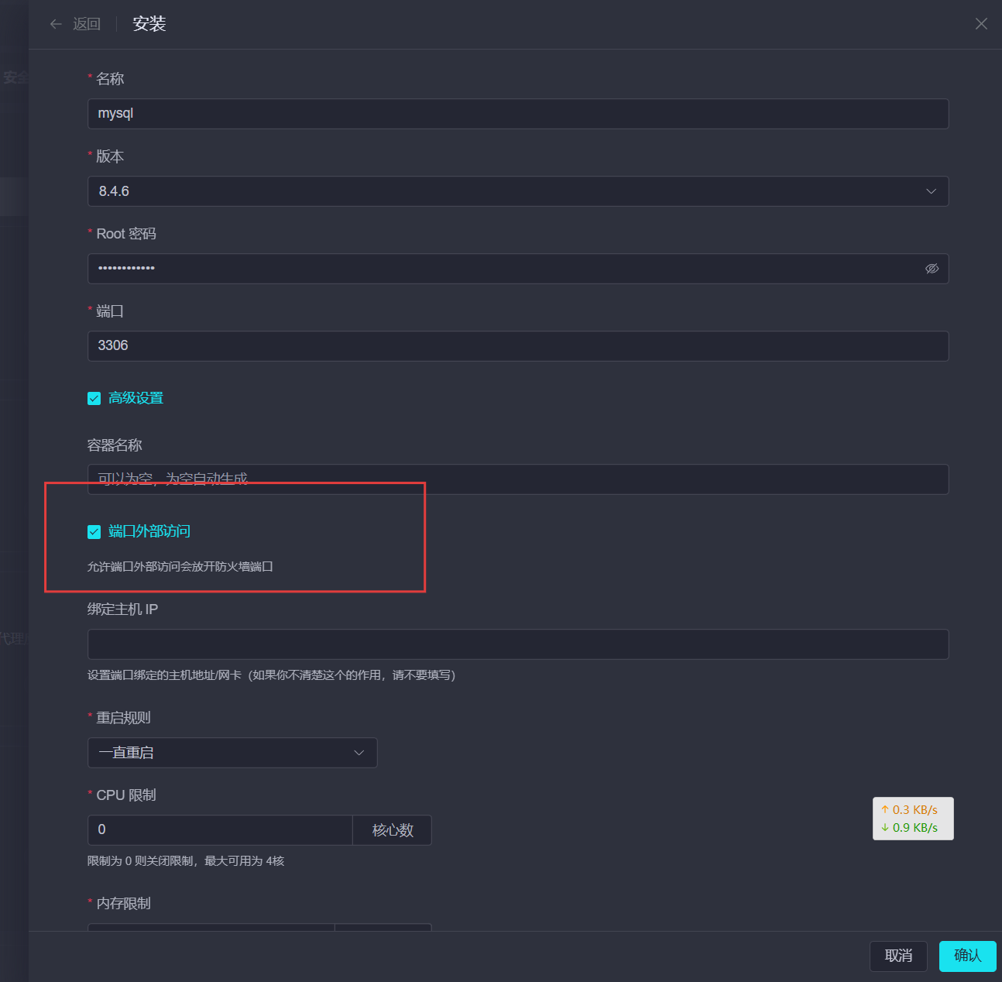The image size is (1002, 982).
Task: Disable the 端口外部访问 checkbox
Action: (94, 531)
